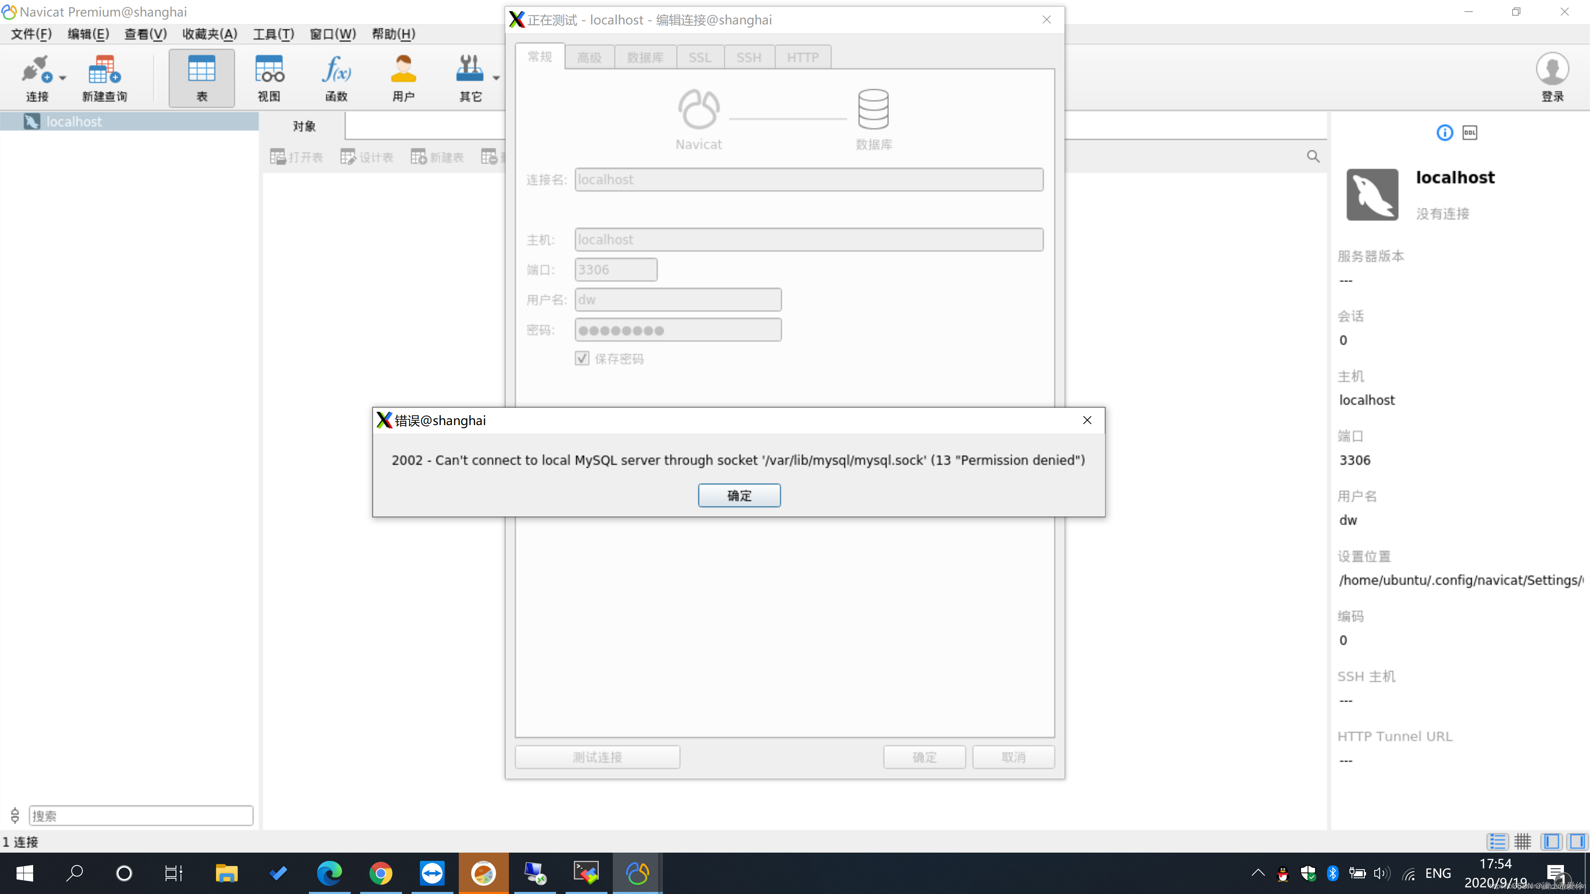Click the 测试连接 (Test Connection) button
Image resolution: width=1590 pixels, height=894 pixels.
[x=597, y=757]
